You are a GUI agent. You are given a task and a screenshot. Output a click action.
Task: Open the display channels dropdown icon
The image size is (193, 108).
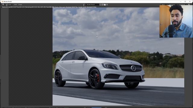click(x=189, y=4)
